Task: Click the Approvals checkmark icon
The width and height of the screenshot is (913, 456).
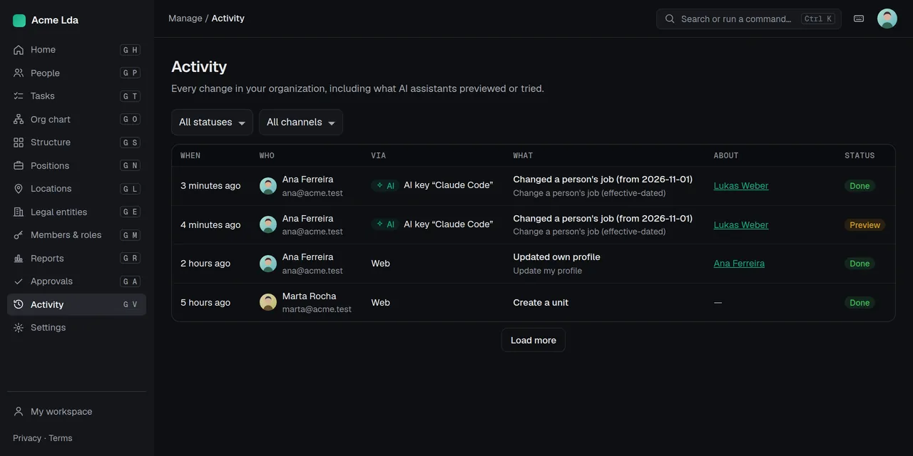Action: [19, 281]
